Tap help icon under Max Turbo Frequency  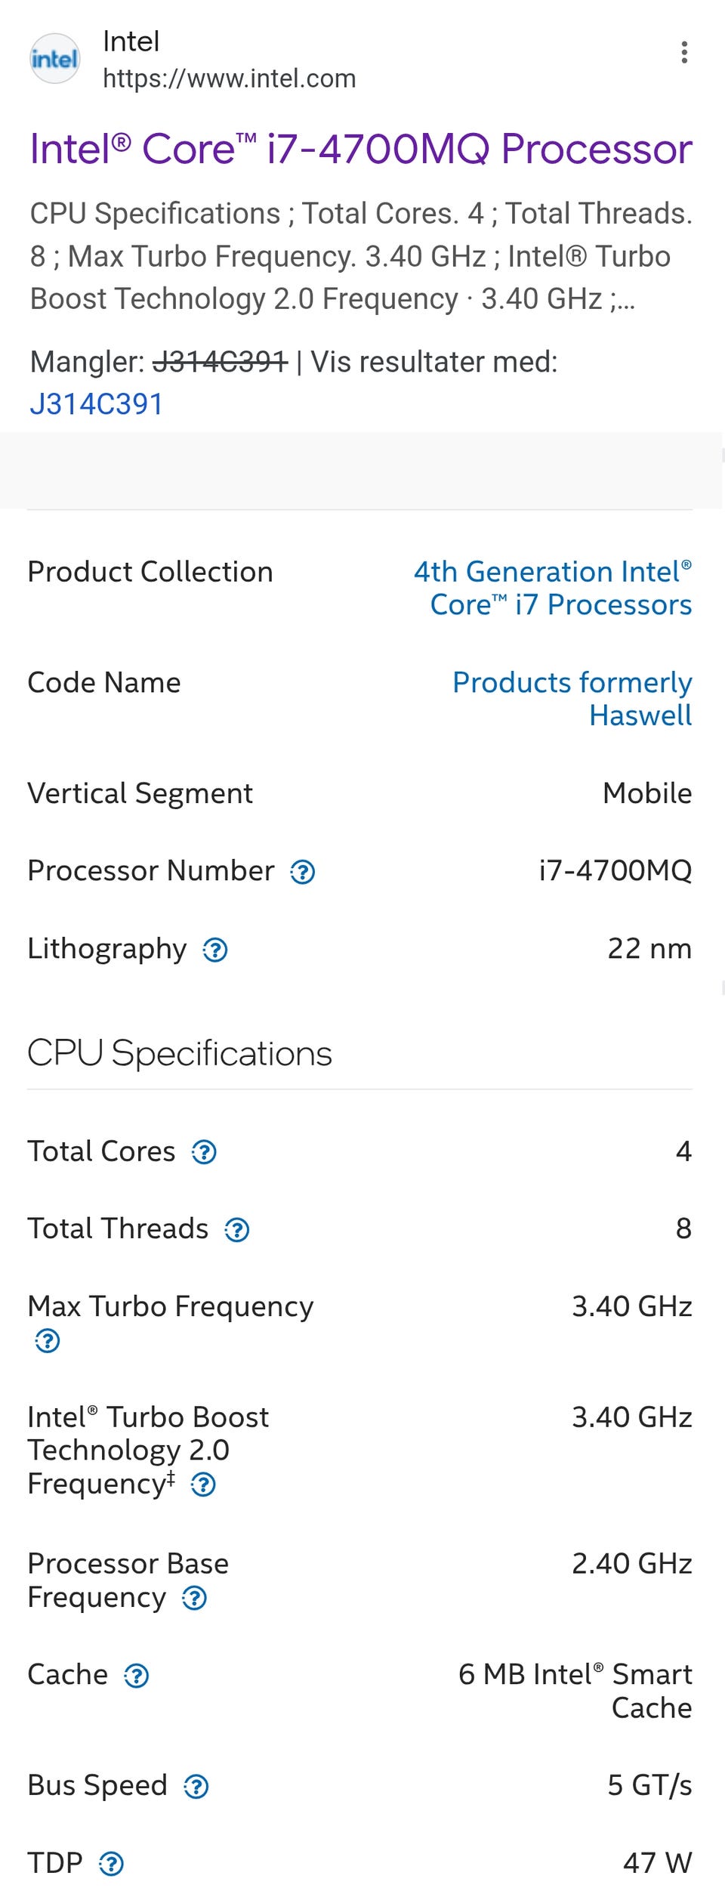(48, 1341)
